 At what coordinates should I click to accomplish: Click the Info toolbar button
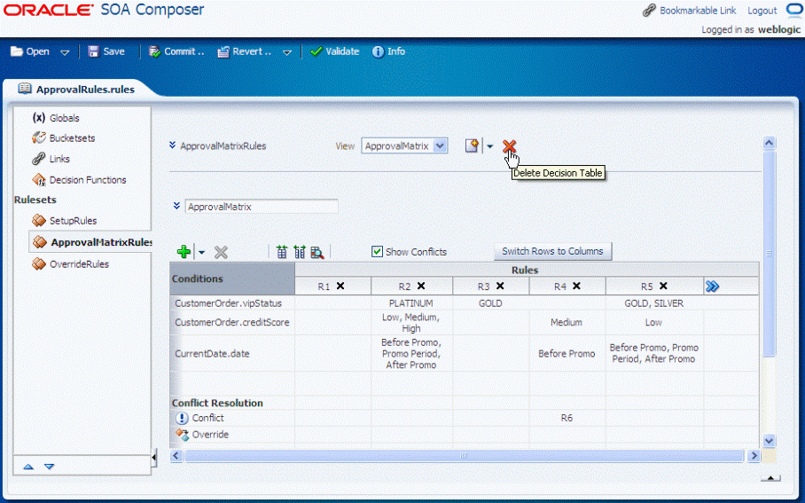pyautogui.click(x=388, y=51)
